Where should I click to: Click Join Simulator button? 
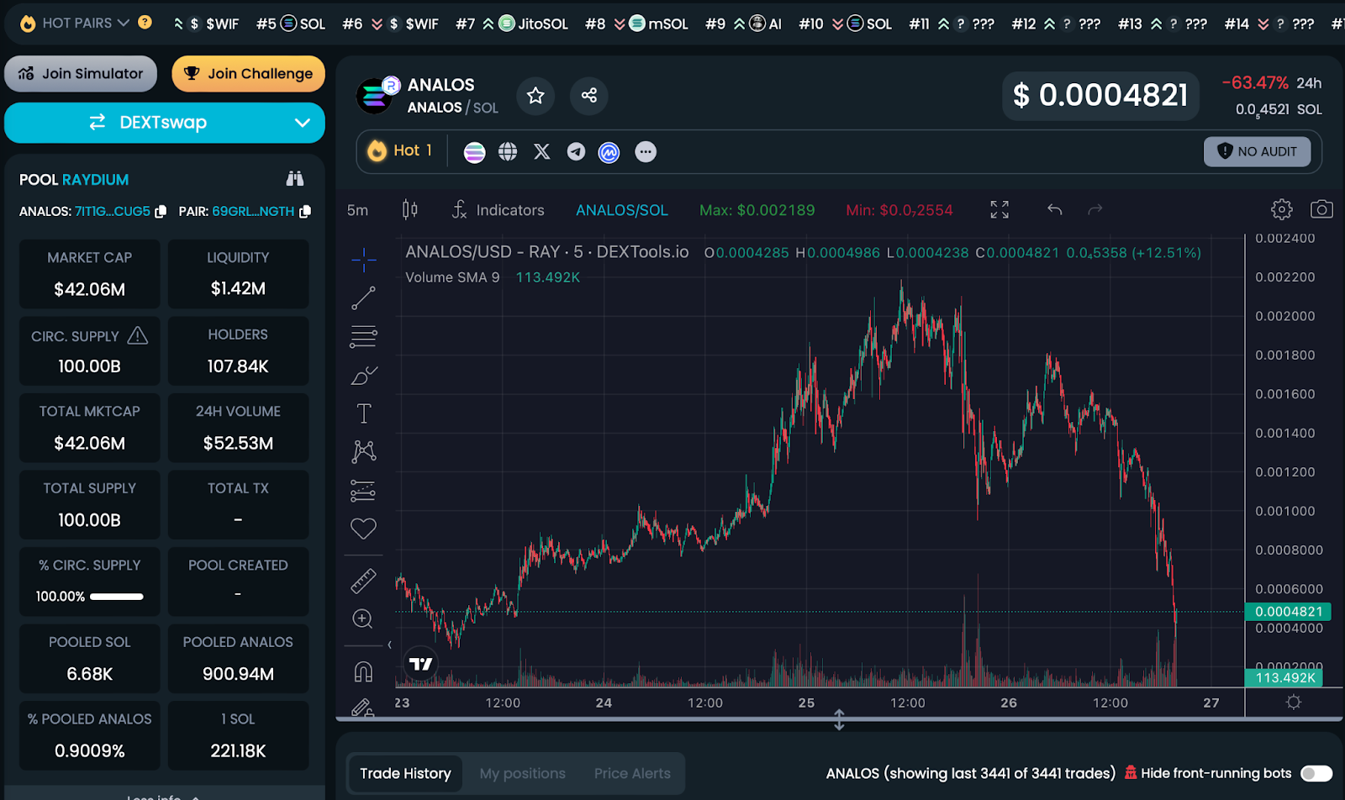pyautogui.click(x=81, y=74)
